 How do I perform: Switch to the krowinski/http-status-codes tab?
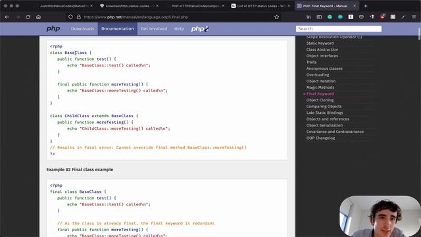(129, 6)
